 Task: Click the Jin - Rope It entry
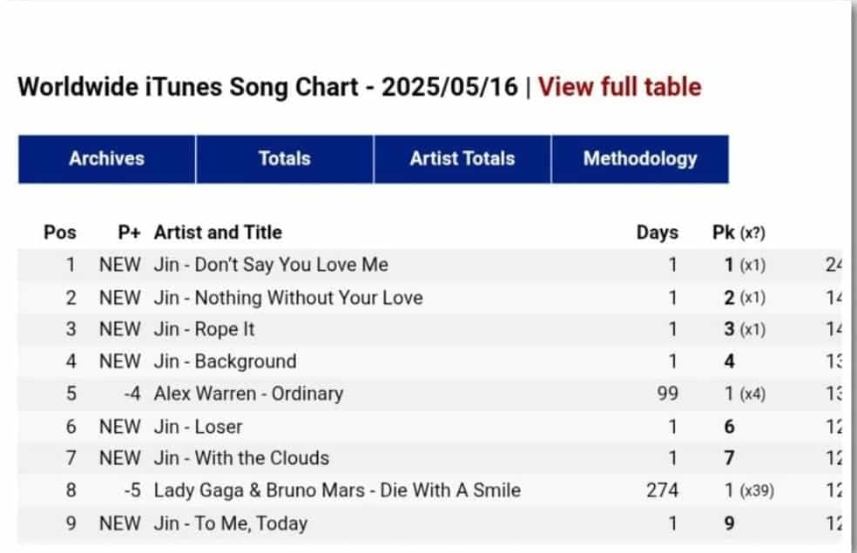pyautogui.click(x=205, y=329)
